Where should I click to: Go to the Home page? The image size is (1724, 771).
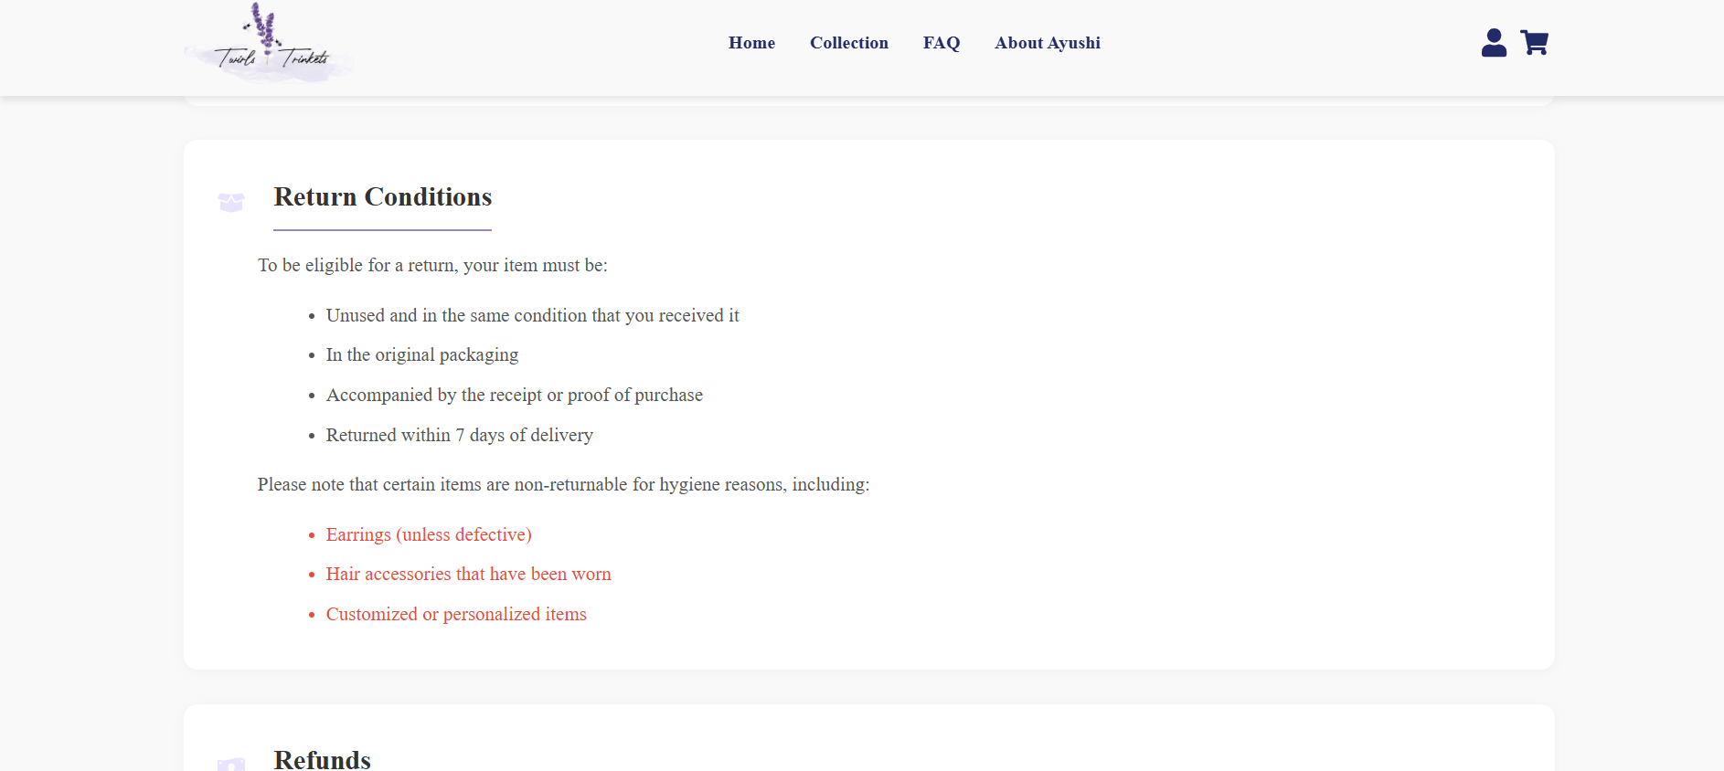pos(751,43)
